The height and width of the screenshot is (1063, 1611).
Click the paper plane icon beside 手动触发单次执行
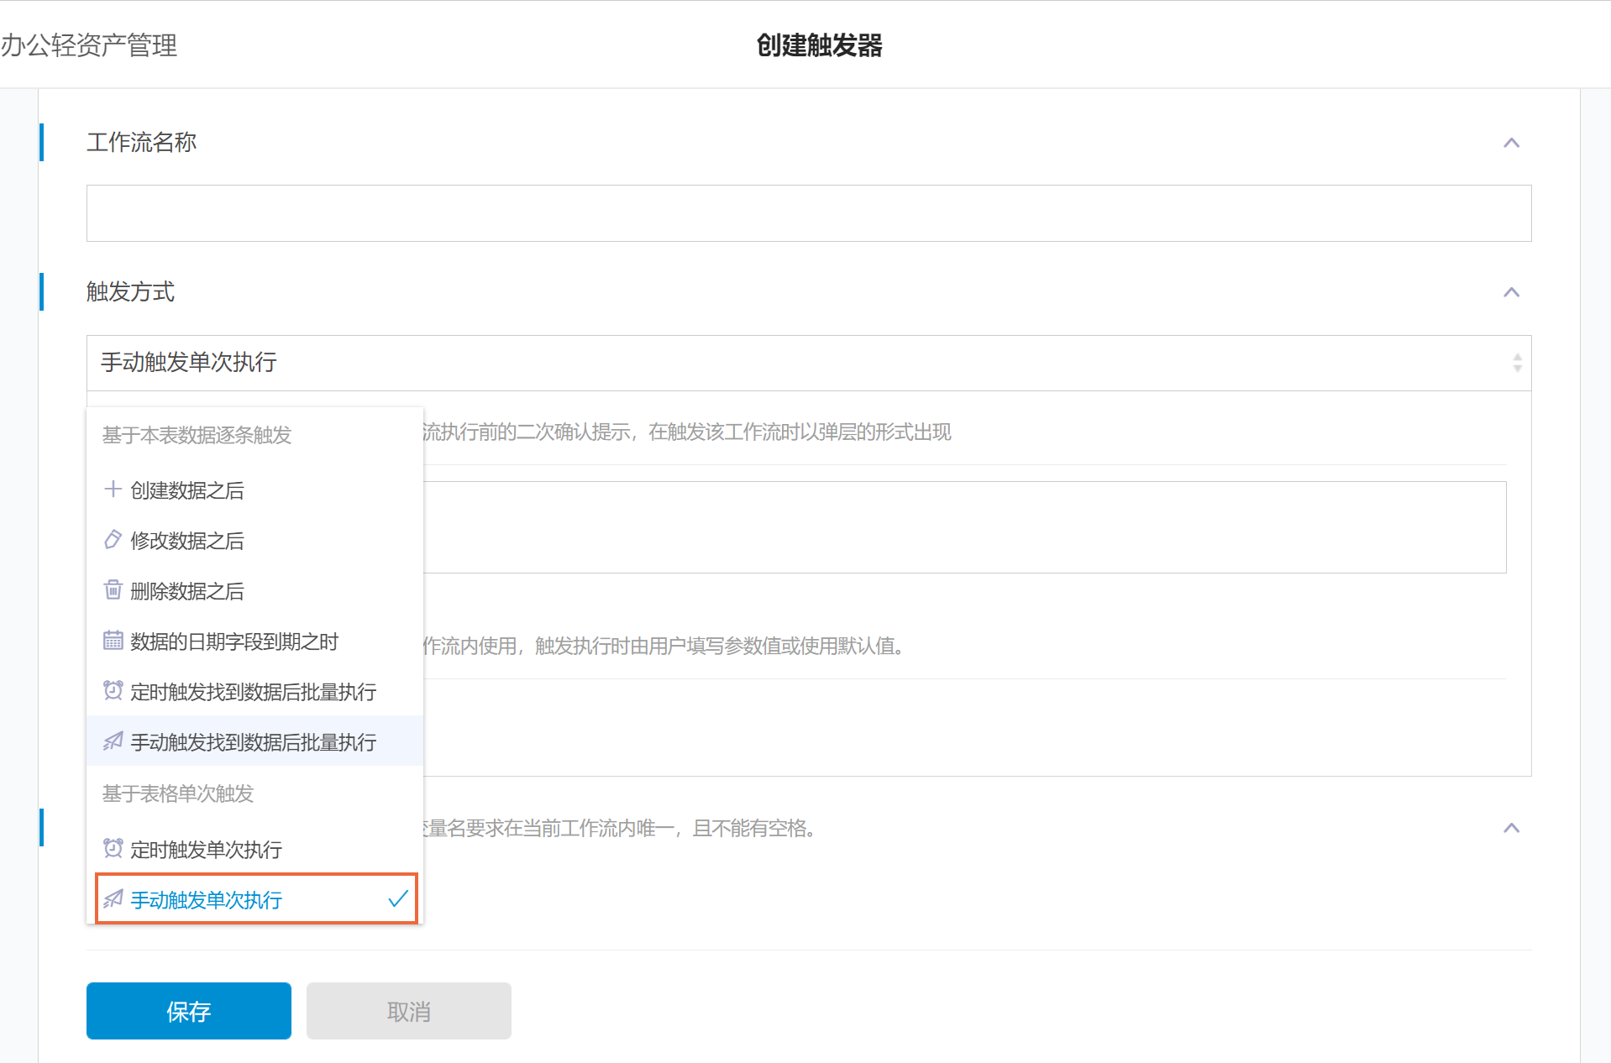tap(113, 899)
